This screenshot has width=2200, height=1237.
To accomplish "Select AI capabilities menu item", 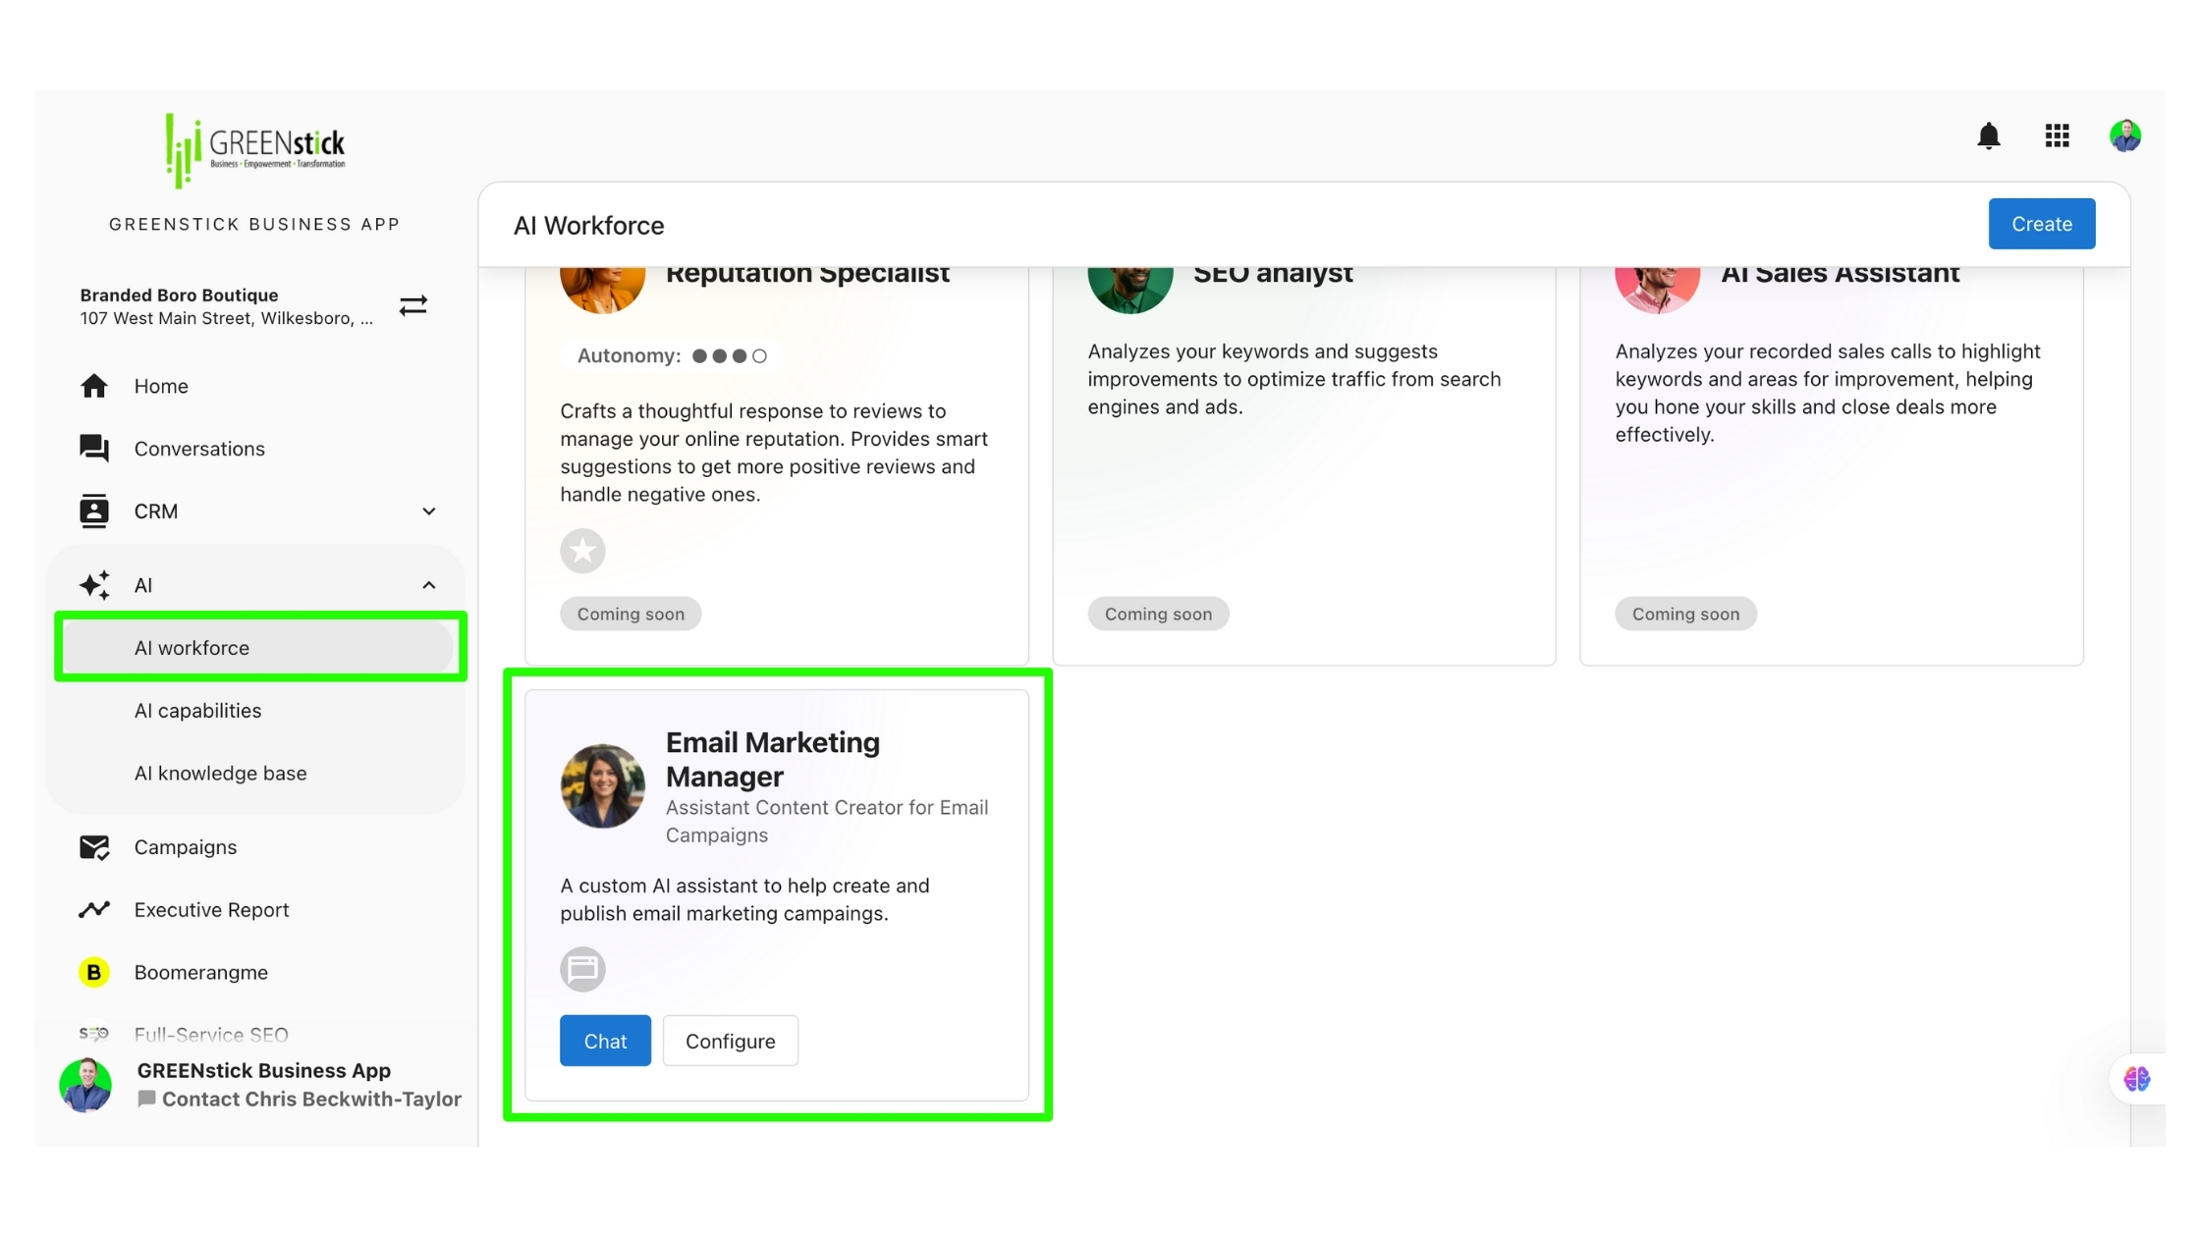I will pyautogui.click(x=197, y=711).
